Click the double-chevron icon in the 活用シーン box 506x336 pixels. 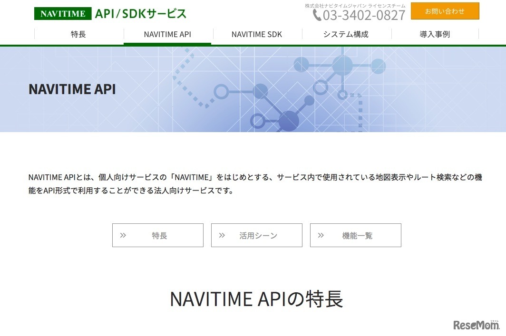click(222, 234)
